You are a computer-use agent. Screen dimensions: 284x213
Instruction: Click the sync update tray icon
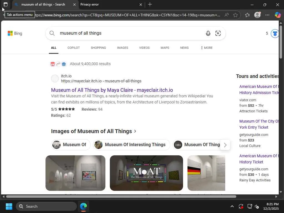241,206
